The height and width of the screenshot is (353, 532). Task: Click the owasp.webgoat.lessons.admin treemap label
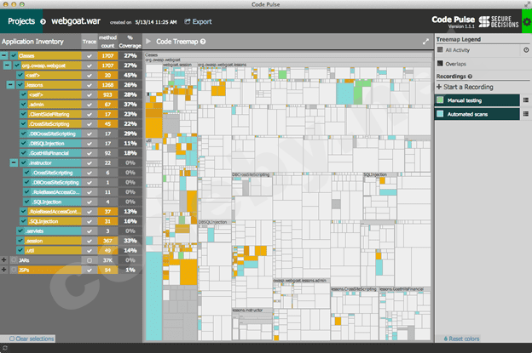pos(300,281)
